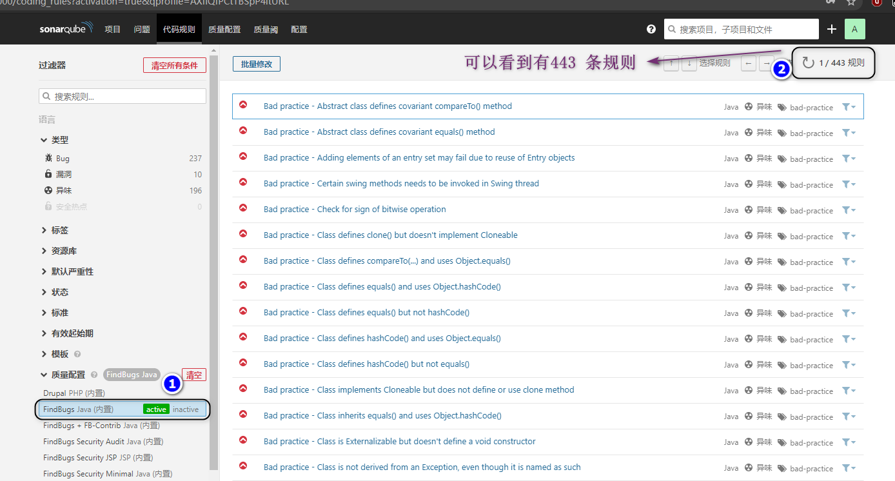The height and width of the screenshot is (481, 895).
Task: Open the 问题 menu item
Action: [142, 28]
